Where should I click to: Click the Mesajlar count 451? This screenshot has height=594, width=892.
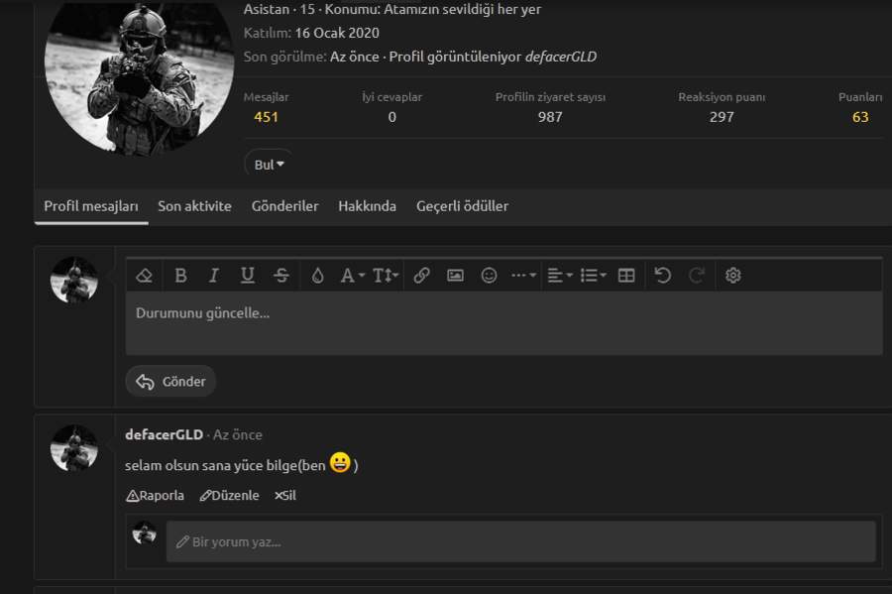pos(266,117)
